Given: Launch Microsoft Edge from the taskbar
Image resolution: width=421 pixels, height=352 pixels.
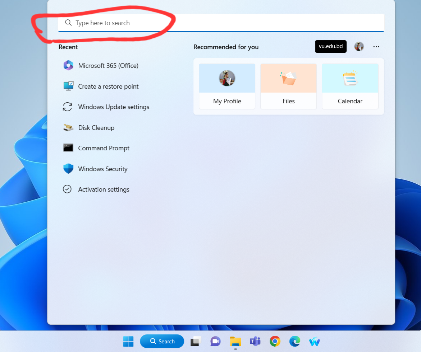Looking at the screenshot, I should click(295, 341).
